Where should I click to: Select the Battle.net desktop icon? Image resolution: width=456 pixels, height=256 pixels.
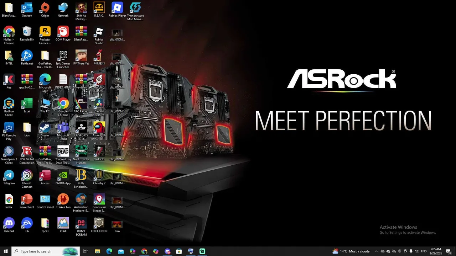point(27,58)
